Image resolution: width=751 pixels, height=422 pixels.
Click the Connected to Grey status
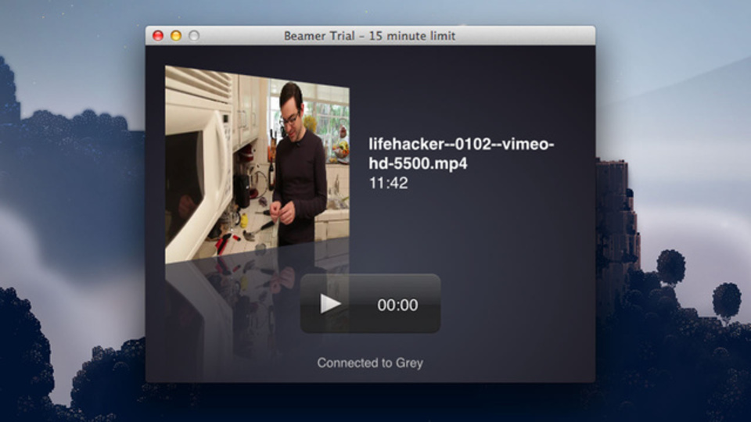coord(370,363)
